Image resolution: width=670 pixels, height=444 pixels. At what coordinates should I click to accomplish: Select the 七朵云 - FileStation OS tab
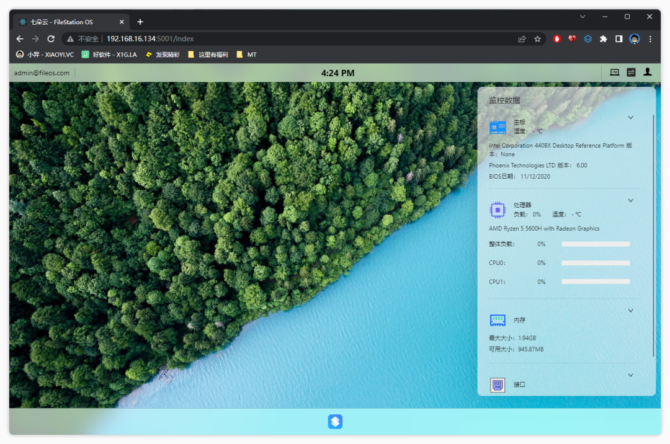click(71, 22)
